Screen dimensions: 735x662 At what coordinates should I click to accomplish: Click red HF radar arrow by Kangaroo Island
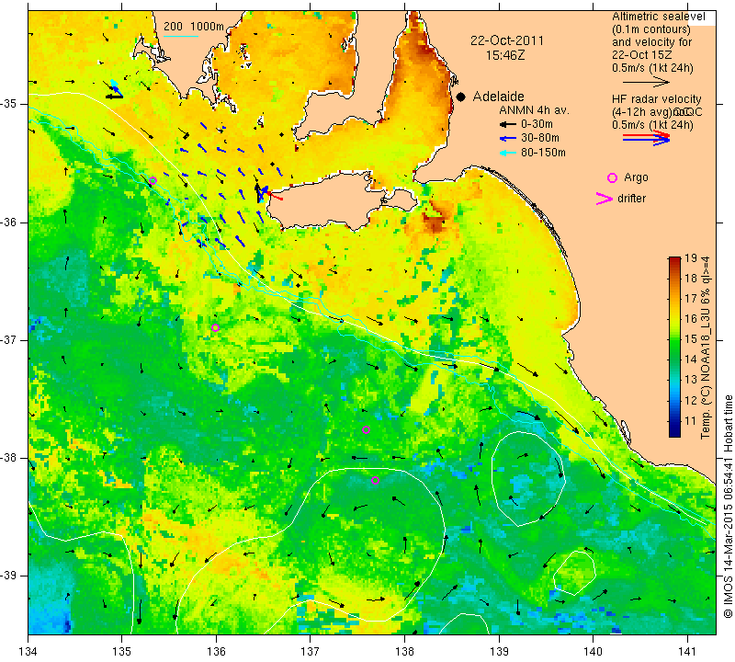(x=275, y=196)
